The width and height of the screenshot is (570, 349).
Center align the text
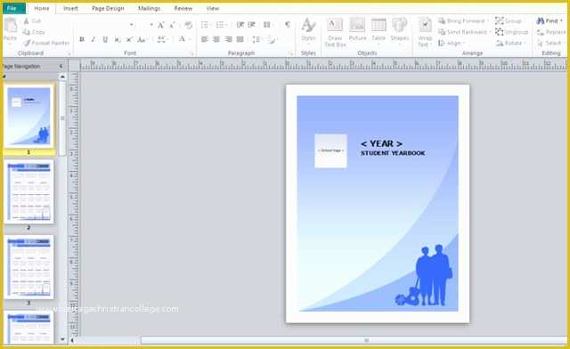click(216, 39)
